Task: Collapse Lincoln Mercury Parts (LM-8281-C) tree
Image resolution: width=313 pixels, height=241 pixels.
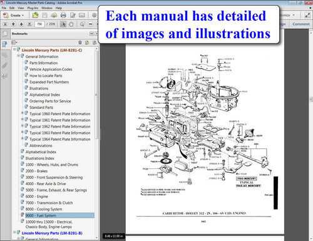Action: [x=14, y=49]
